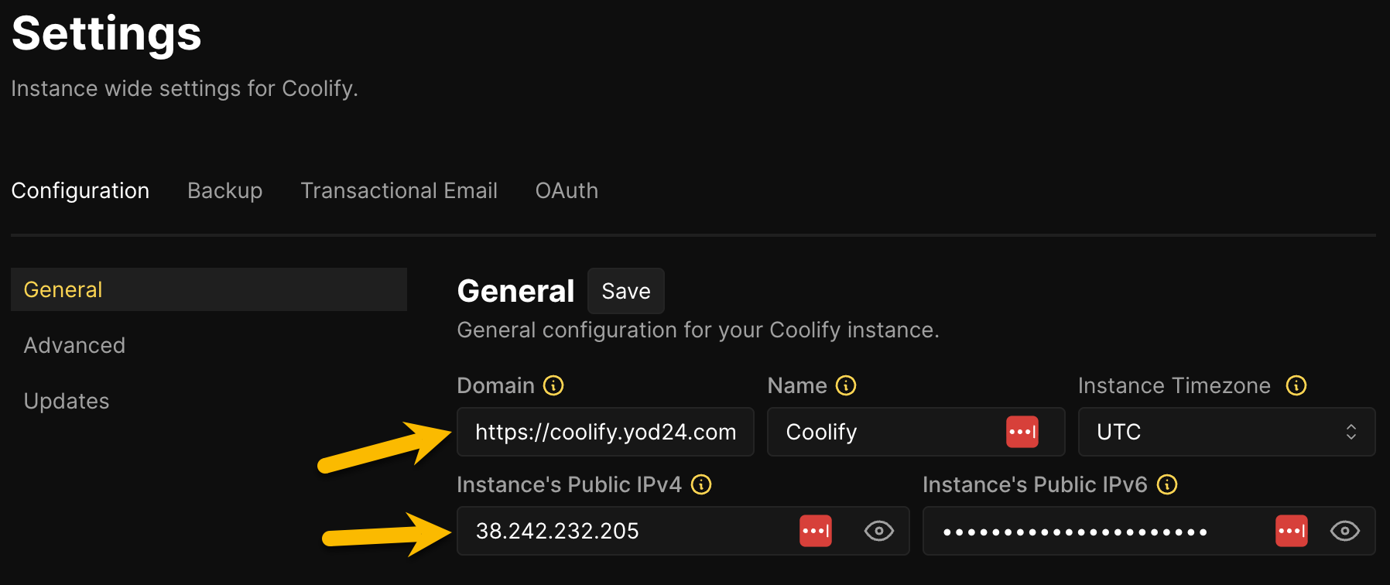
Task: Click the Instance Timezone info icon
Action: pyautogui.click(x=1296, y=385)
